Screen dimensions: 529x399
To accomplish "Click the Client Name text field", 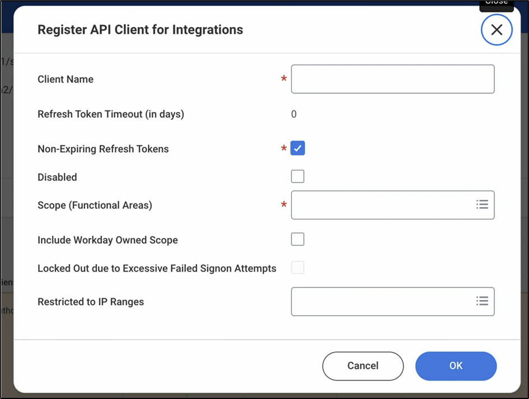I will coord(393,79).
